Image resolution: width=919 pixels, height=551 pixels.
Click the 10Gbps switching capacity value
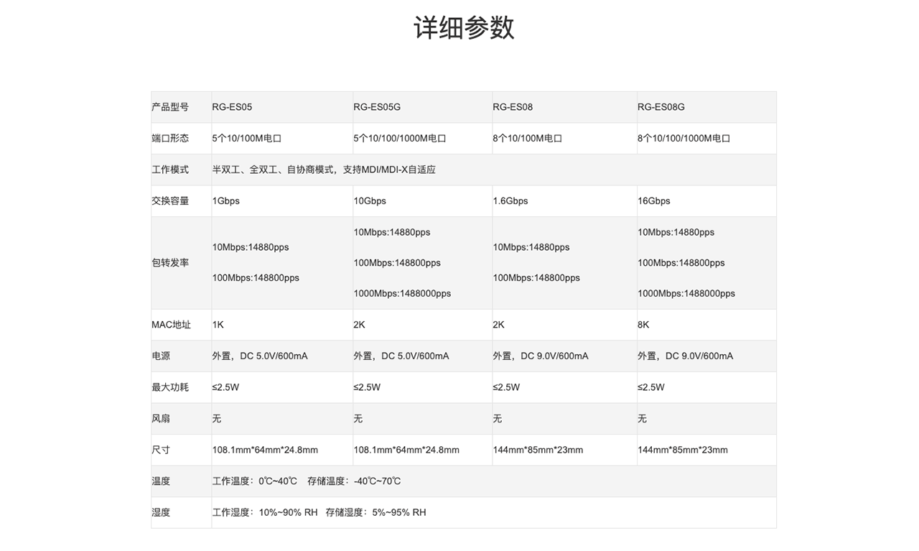coord(370,201)
